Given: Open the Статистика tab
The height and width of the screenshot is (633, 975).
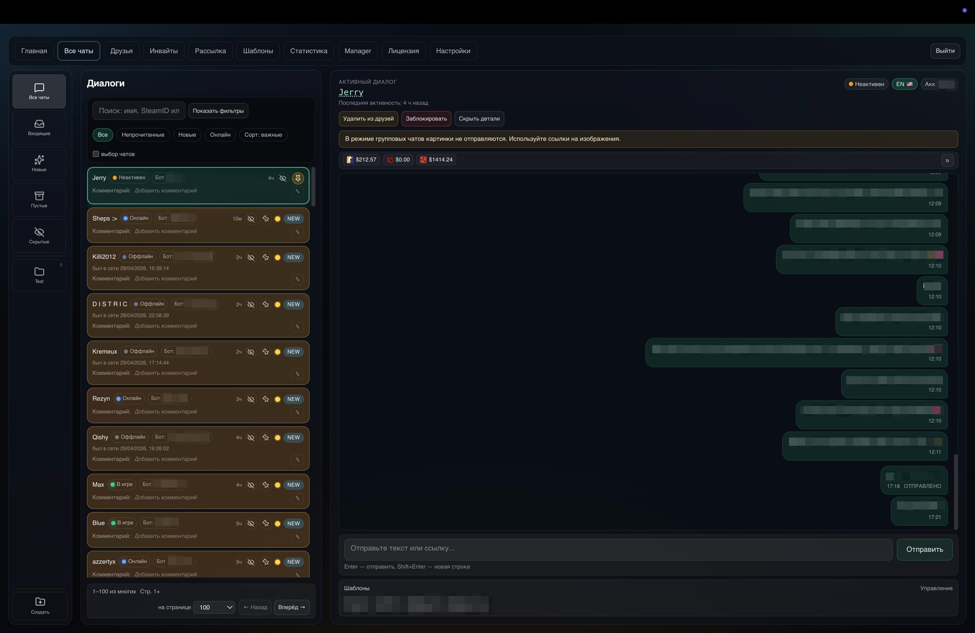Looking at the screenshot, I should [x=309, y=51].
